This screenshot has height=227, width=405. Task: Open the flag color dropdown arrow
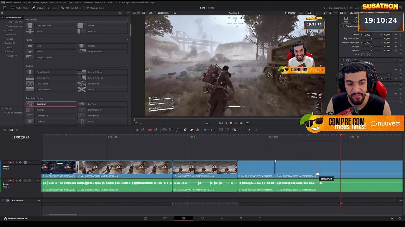[x=208, y=130]
